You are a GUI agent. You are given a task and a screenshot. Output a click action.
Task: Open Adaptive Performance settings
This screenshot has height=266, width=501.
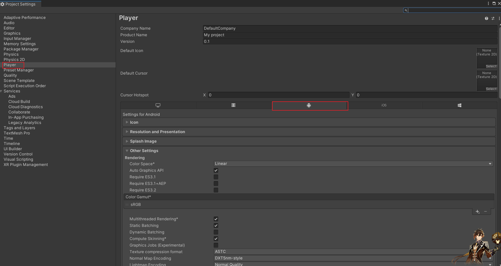pos(24,18)
